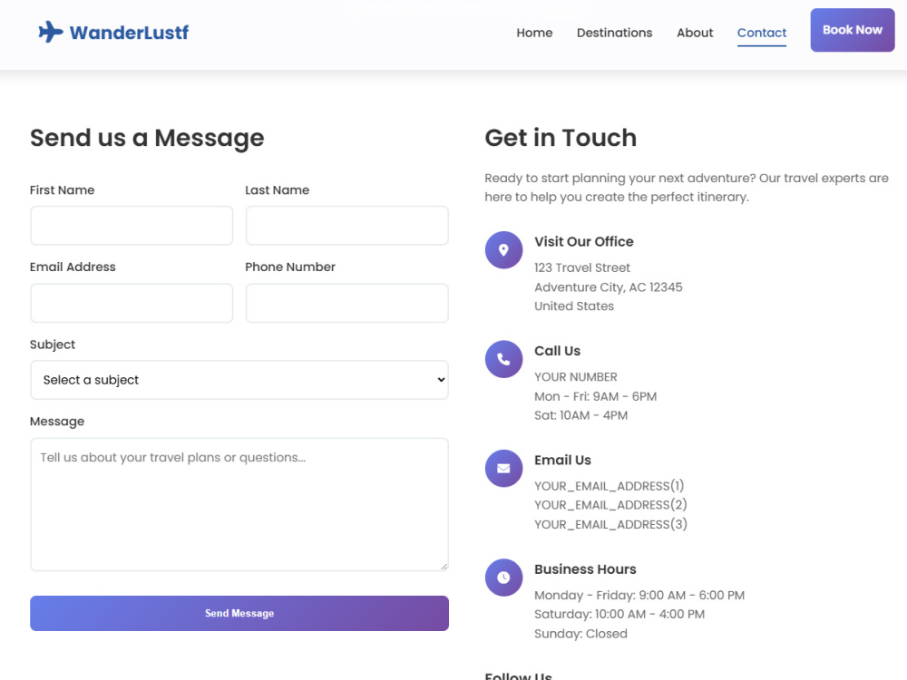Select the Contact nav link
Image resolution: width=907 pixels, height=680 pixels.
761,33
